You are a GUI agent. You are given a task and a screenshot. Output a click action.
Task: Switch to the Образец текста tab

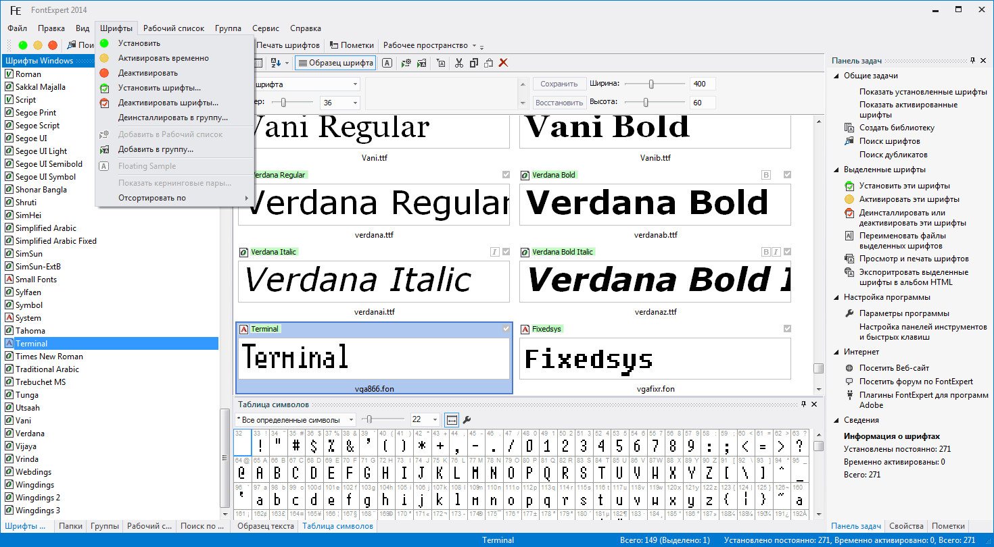[266, 526]
